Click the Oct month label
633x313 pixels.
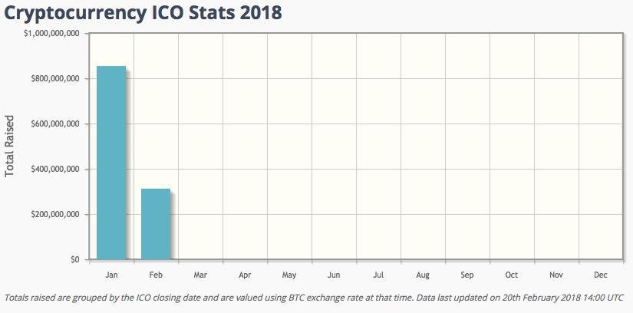coord(512,275)
